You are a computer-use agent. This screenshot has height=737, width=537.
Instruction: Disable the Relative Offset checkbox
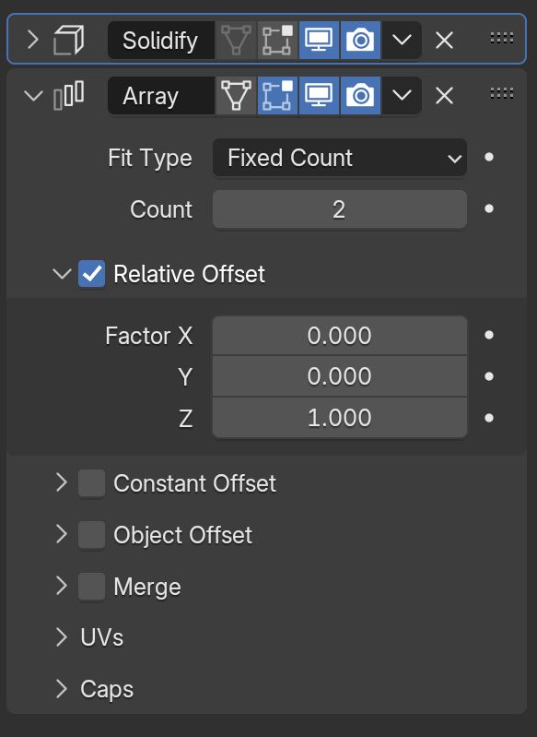(x=91, y=274)
